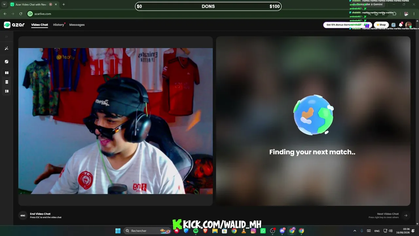Open Instagram from the taskbar
The width and height of the screenshot is (419, 236).
(253, 231)
